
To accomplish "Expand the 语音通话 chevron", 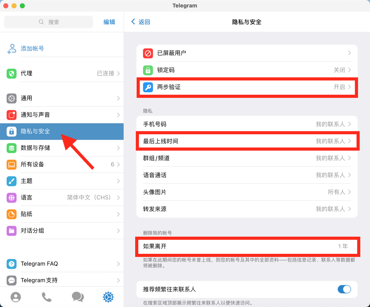I will point(349,175).
